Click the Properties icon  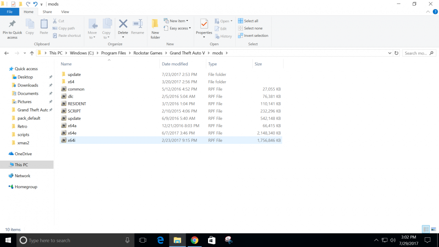click(204, 24)
